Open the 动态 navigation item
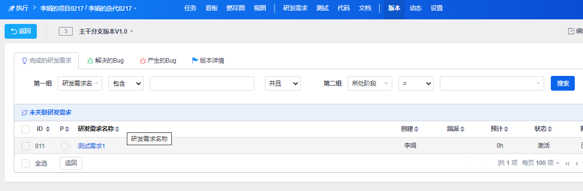 415,8
